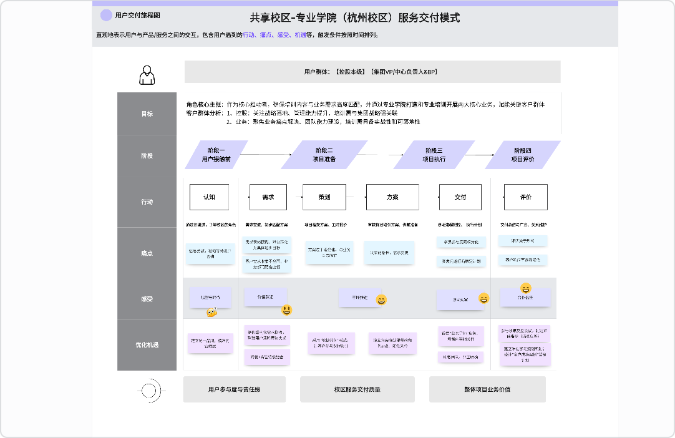This screenshot has height=438, width=675.
Task: Select the lavender feeling note in 认知 column
Action: [x=210, y=298]
